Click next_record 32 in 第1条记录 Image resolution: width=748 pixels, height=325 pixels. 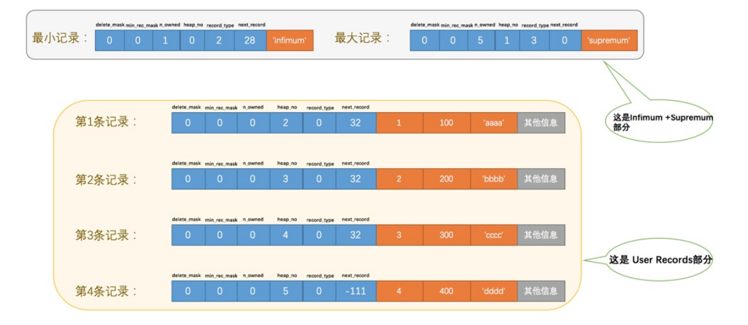click(356, 123)
